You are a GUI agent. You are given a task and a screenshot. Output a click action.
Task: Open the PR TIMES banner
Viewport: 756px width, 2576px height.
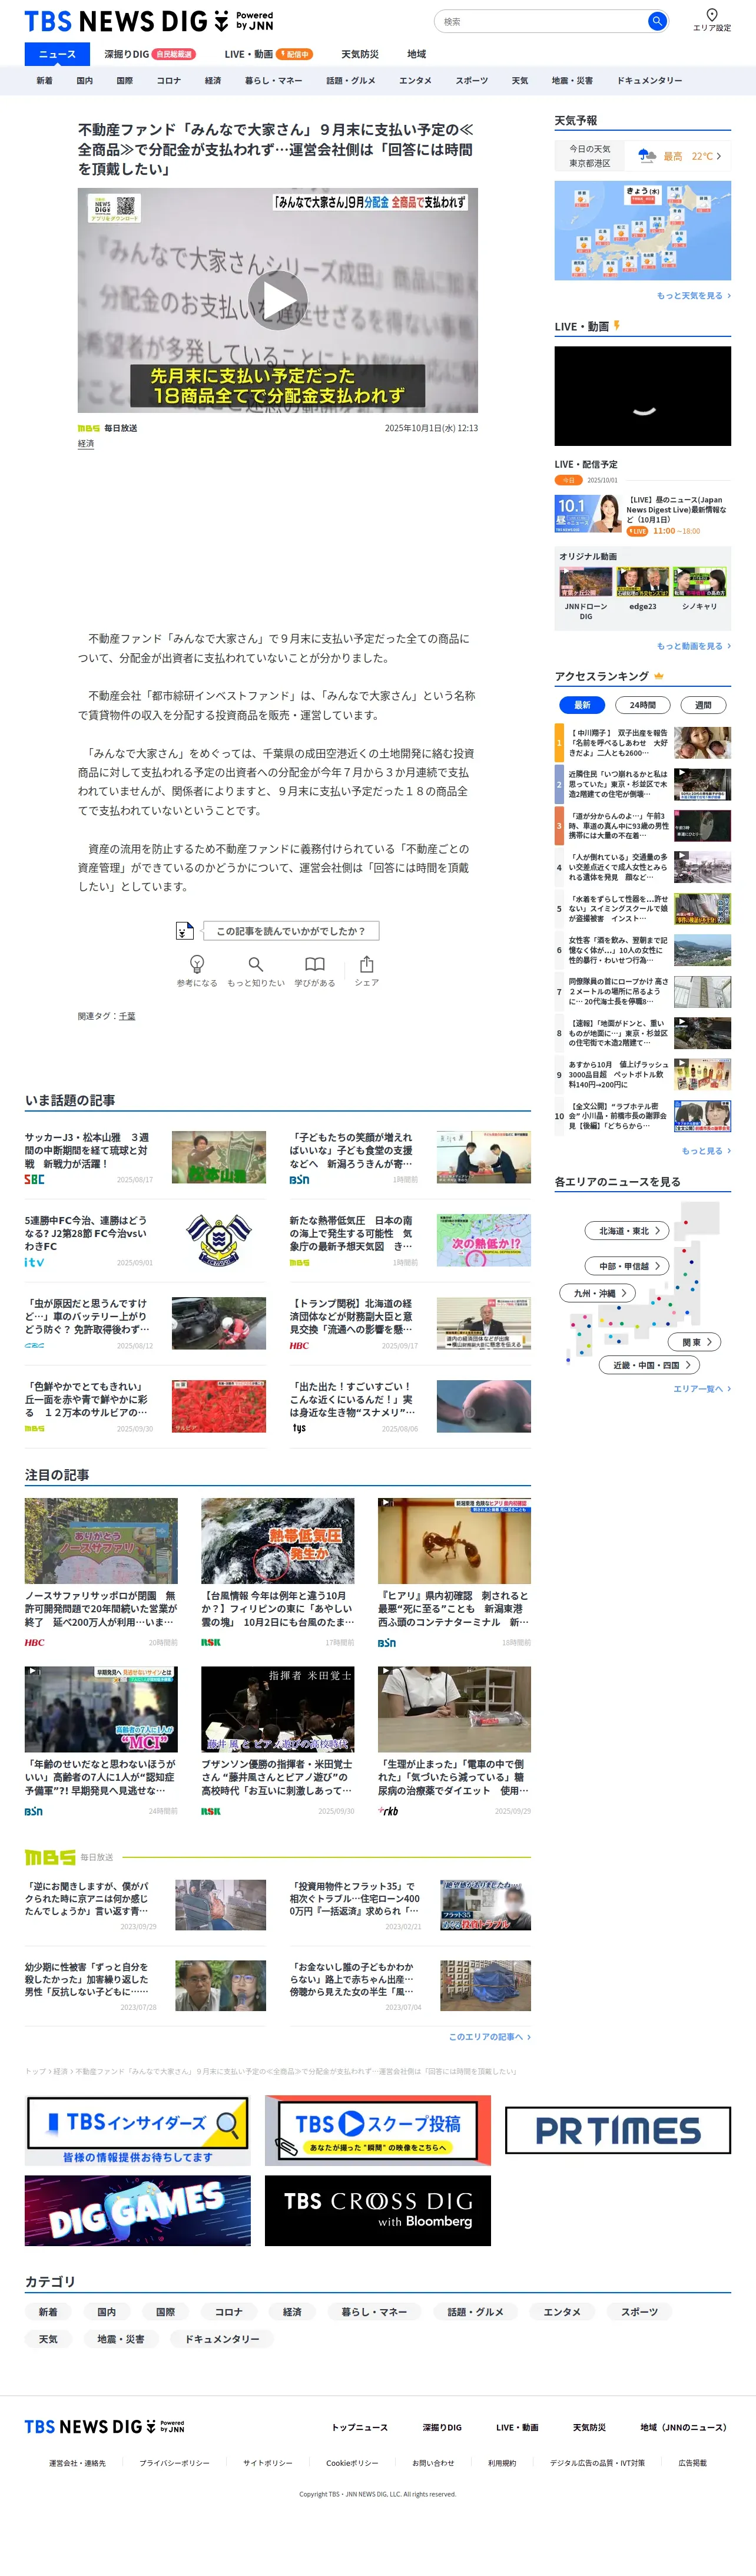coord(618,2131)
